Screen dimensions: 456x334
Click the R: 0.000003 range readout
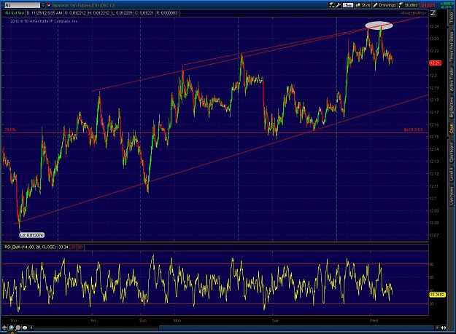point(167,13)
